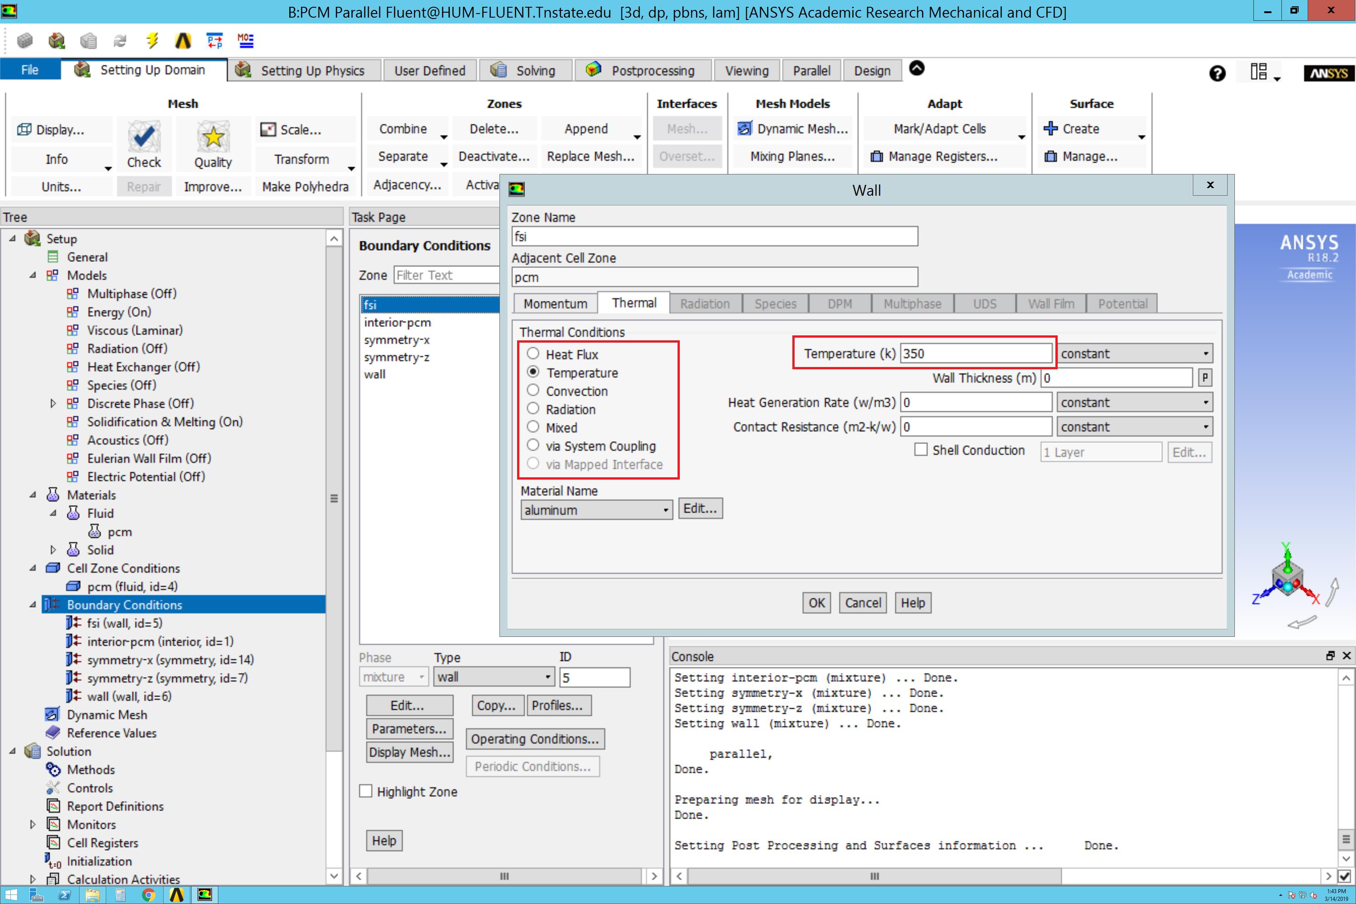Click the Windows Start button
This screenshot has height=904, width=1356.
point(10,895)
